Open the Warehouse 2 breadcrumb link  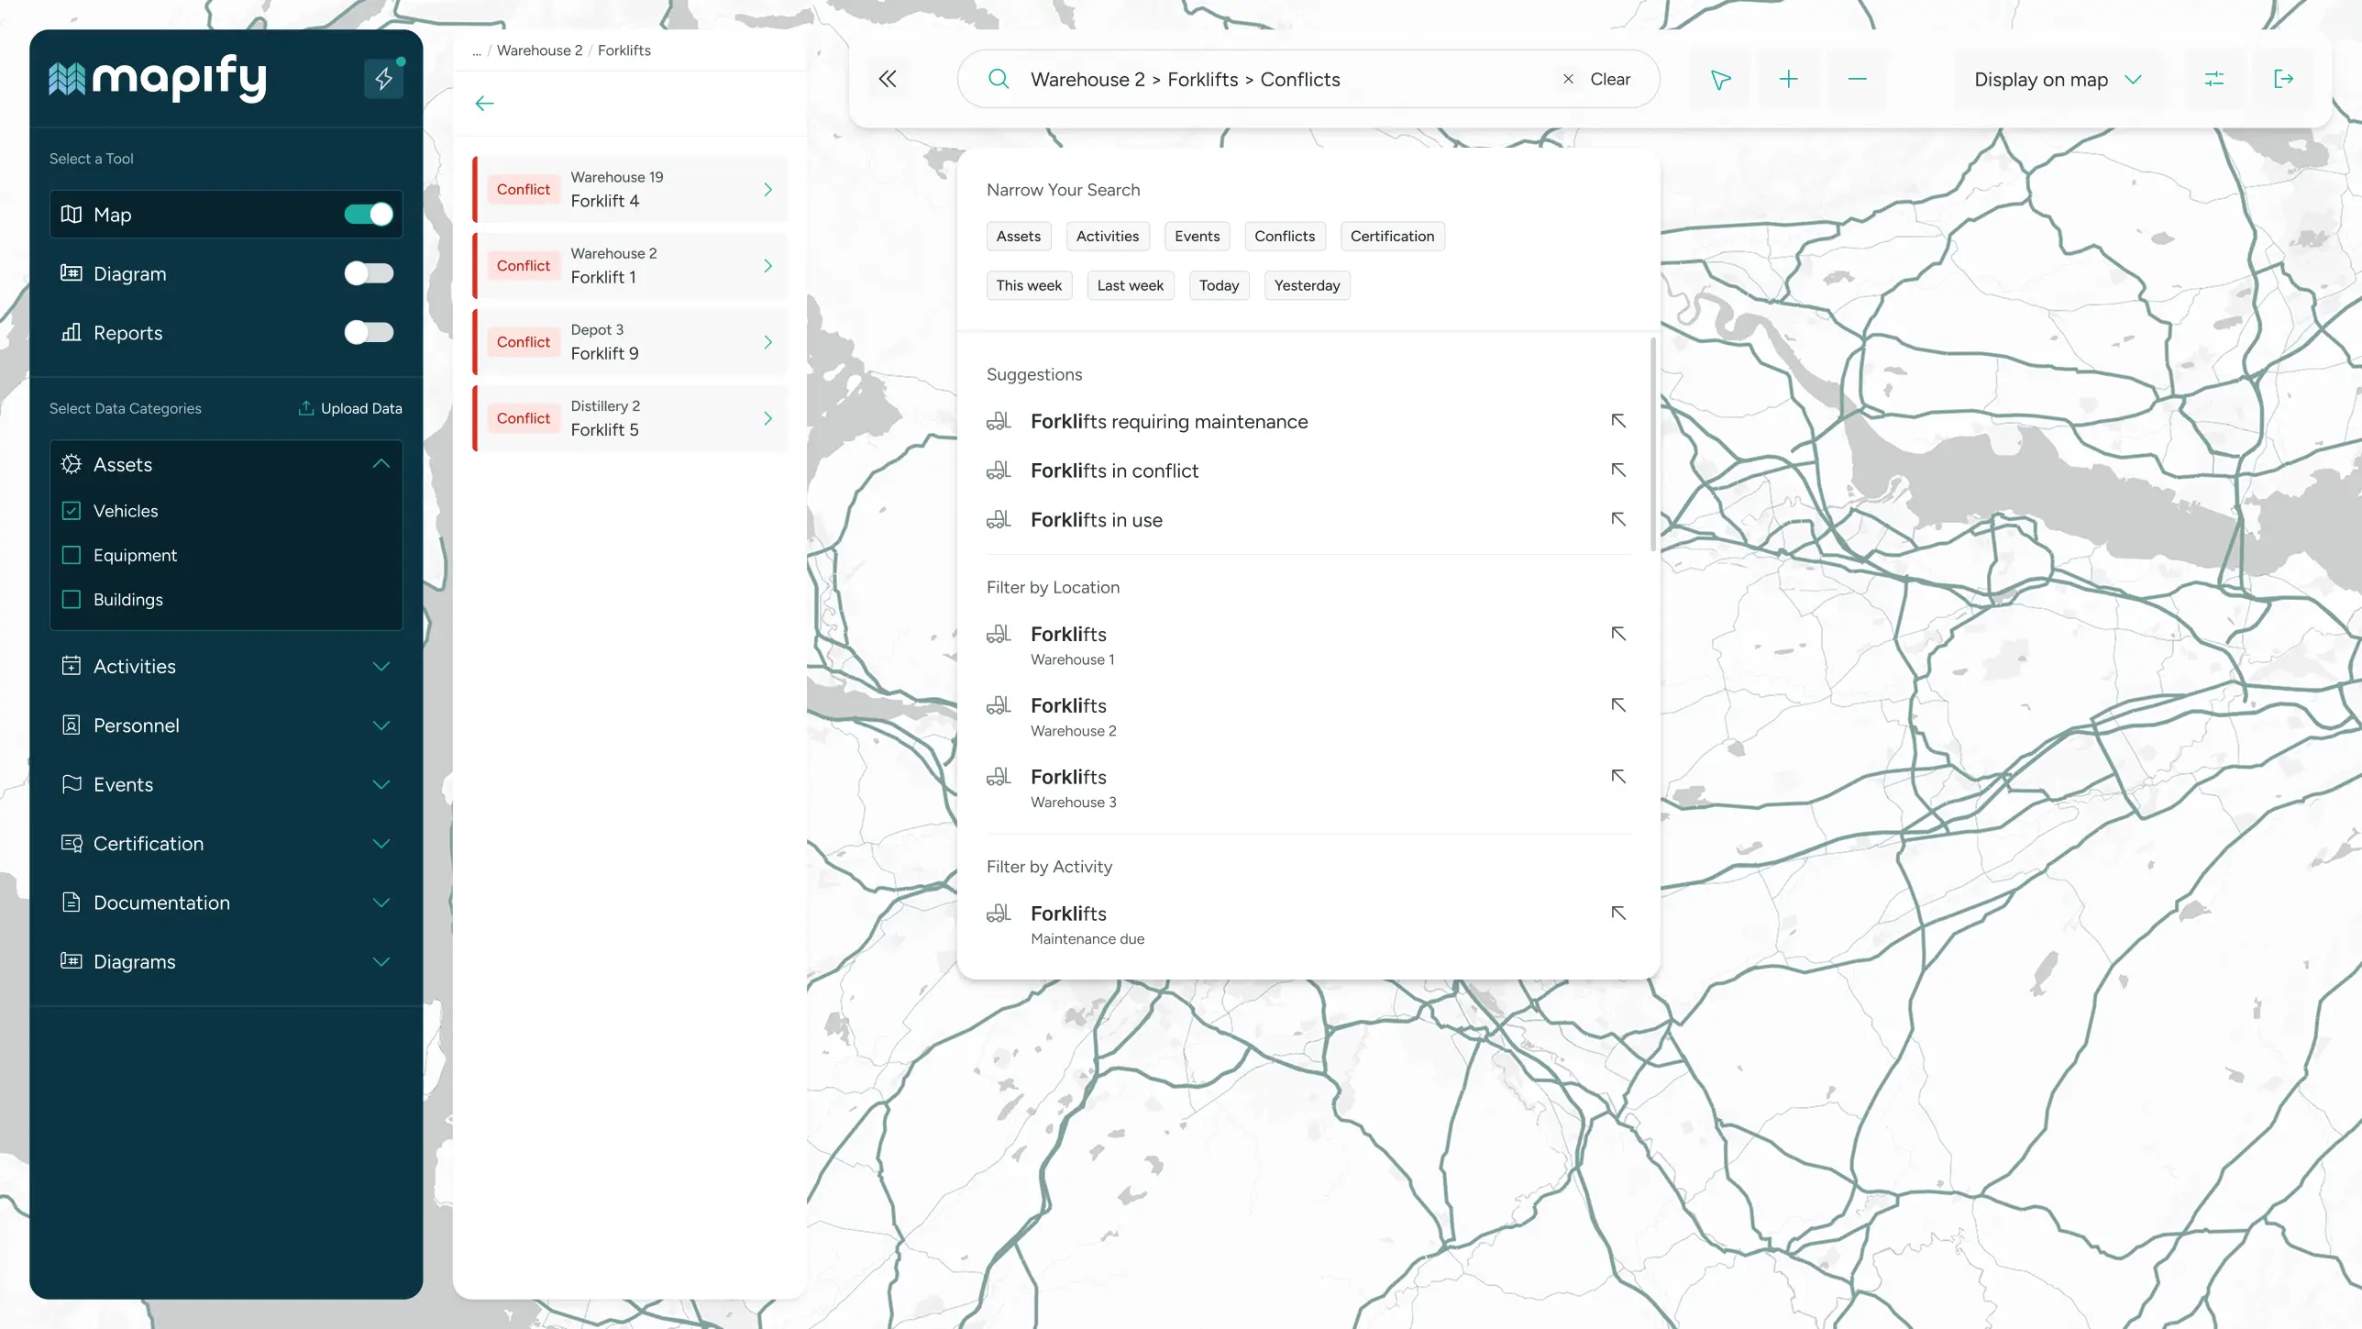click(x=538, y=50)
